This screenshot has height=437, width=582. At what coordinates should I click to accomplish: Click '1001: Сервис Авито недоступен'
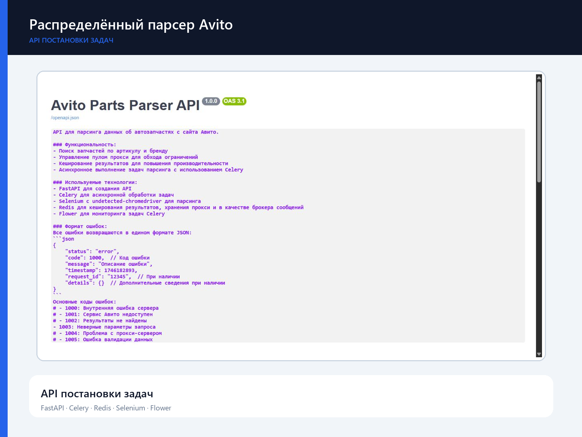coord(109,314)
